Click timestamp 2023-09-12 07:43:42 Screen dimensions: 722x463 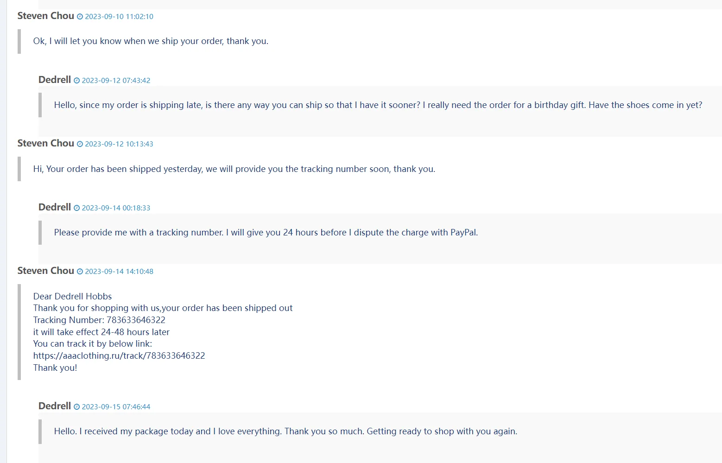[x=116, y=81]
